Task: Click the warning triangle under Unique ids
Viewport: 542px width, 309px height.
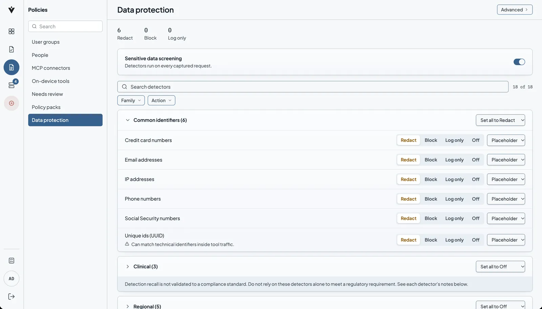Action: tap(127, 244)
